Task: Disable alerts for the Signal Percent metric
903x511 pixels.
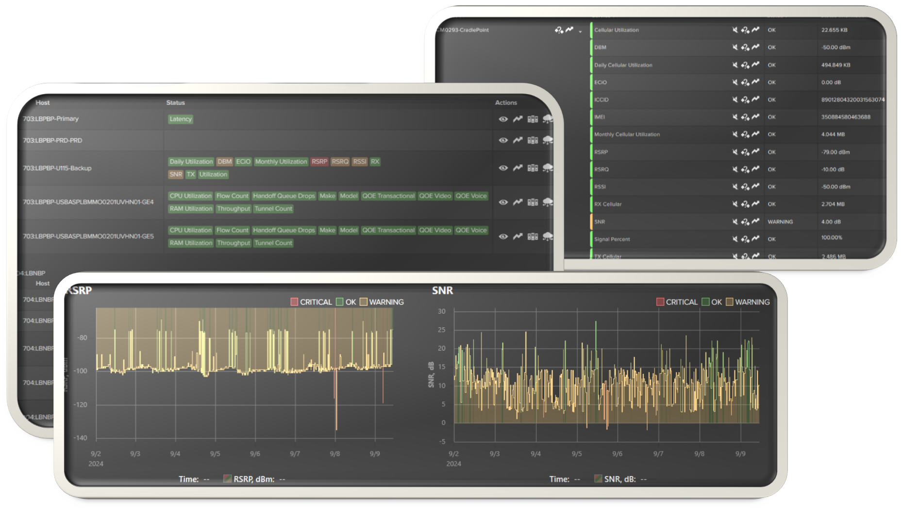Action: coord(735,239)
